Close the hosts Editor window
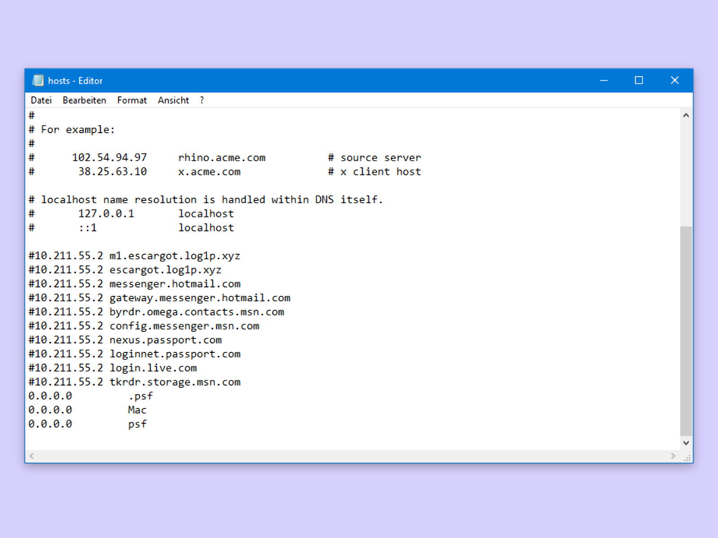Screen dimensions: 718x538 coord(674,81)
